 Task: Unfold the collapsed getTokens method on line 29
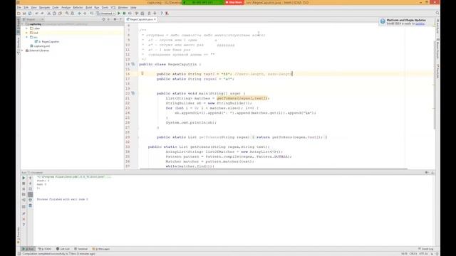tap(138, 137)
